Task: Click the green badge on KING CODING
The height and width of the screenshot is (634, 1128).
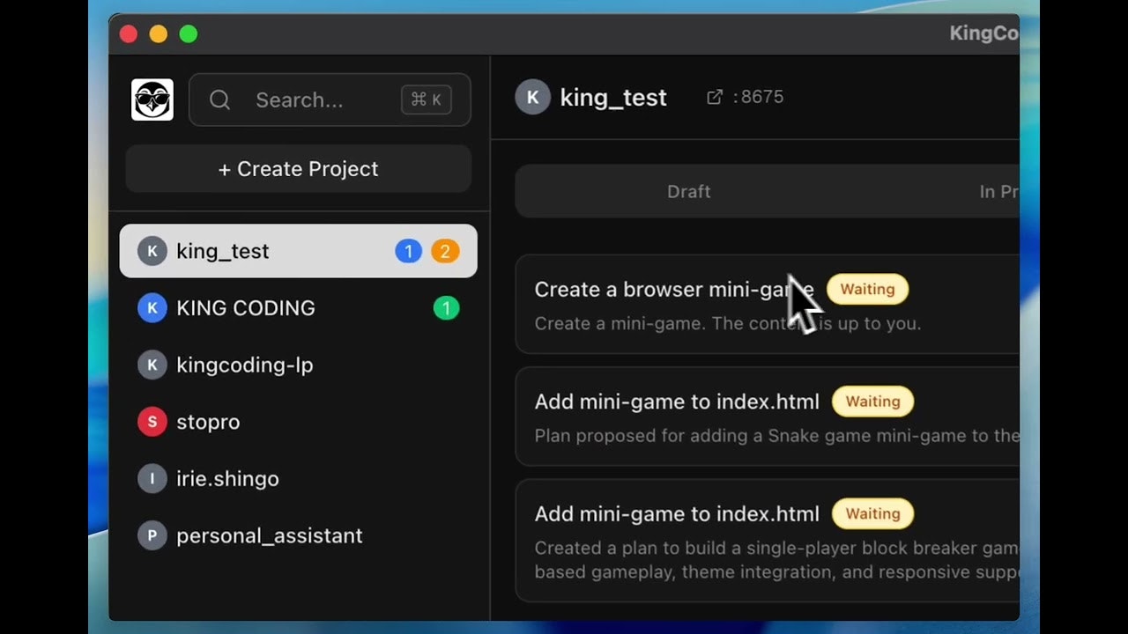Action: pos(446,308)
